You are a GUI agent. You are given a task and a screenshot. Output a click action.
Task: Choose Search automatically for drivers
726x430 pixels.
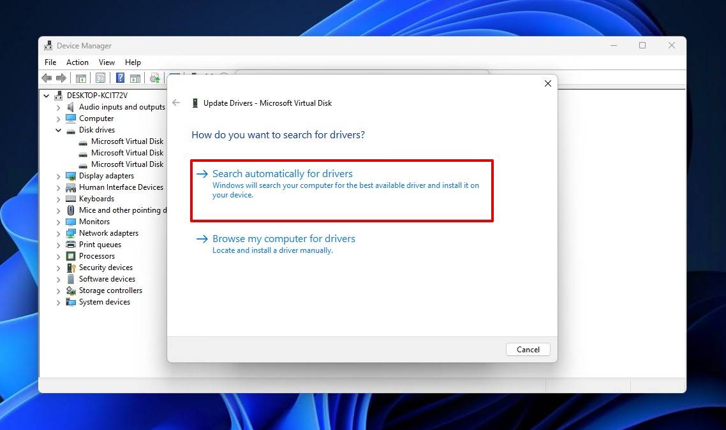point(342,190)
